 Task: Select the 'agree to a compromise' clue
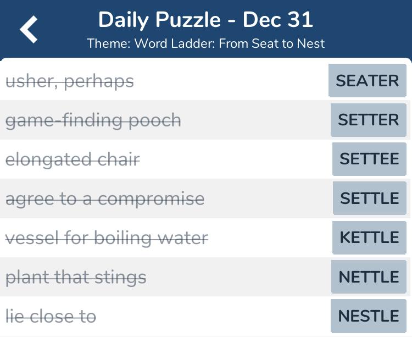coord(105,199)
